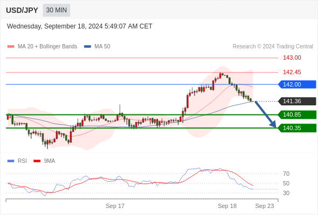Screen dimensions: 318x215
Task: Click the 143.00 resistance level label
Action: pos(292,58)
